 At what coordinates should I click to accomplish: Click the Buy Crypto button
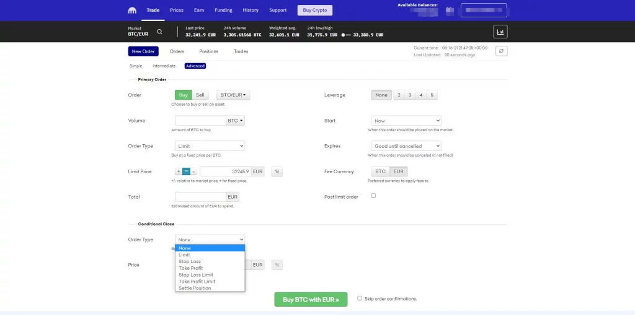(315, 11)
